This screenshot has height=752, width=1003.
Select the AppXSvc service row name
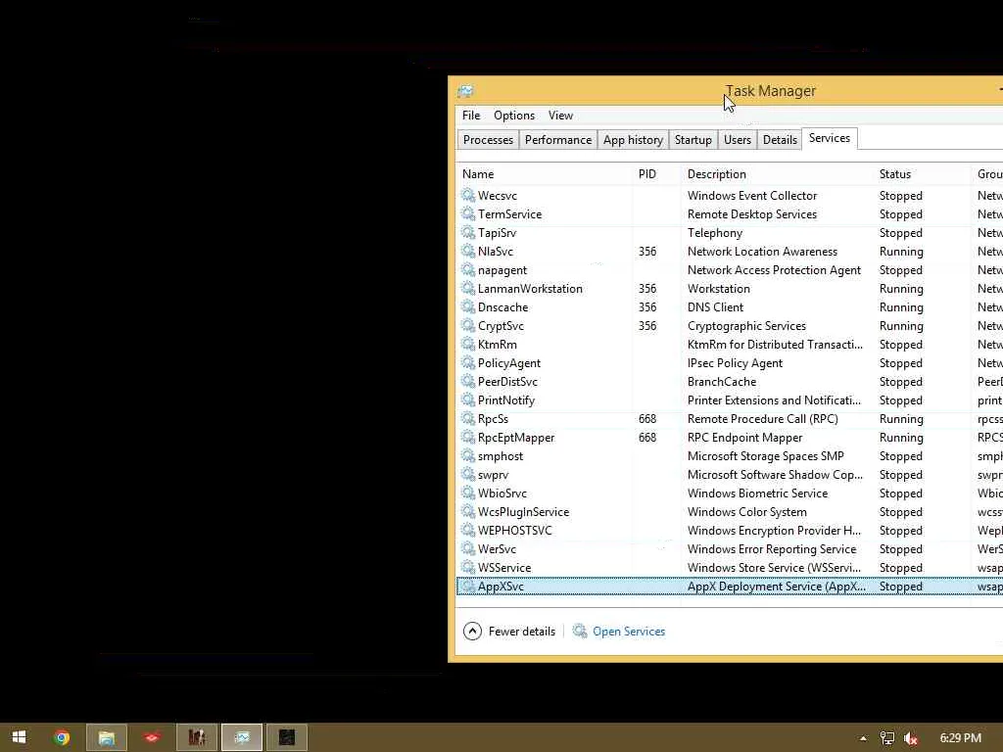click(501, 586)
